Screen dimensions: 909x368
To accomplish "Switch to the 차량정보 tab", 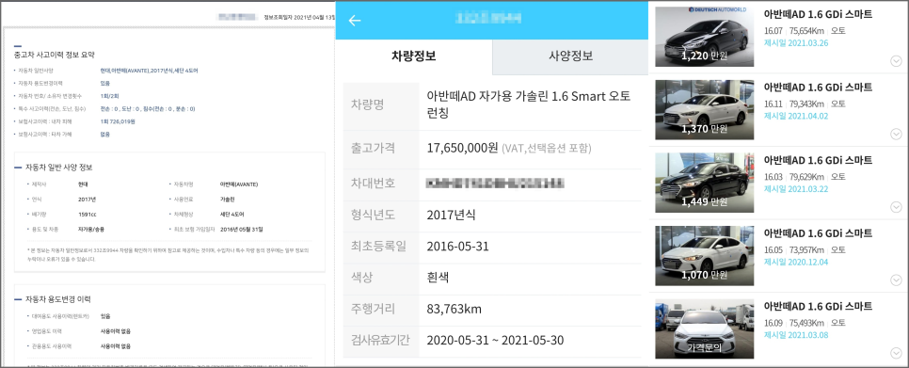I will point(414,56).
